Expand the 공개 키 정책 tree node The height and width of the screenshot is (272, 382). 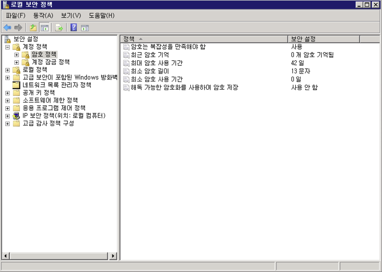[8, 93]
